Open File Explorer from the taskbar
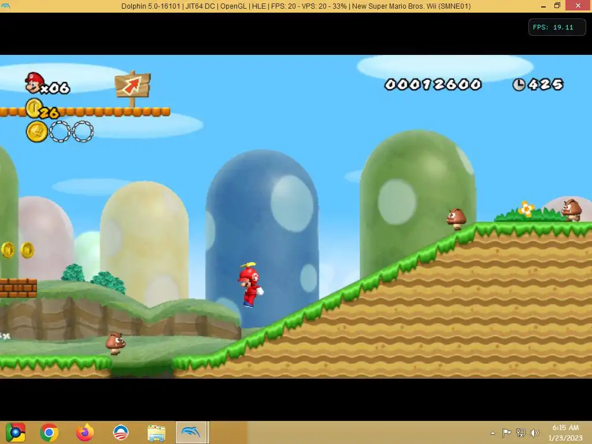592x444 pixels. 156,432
